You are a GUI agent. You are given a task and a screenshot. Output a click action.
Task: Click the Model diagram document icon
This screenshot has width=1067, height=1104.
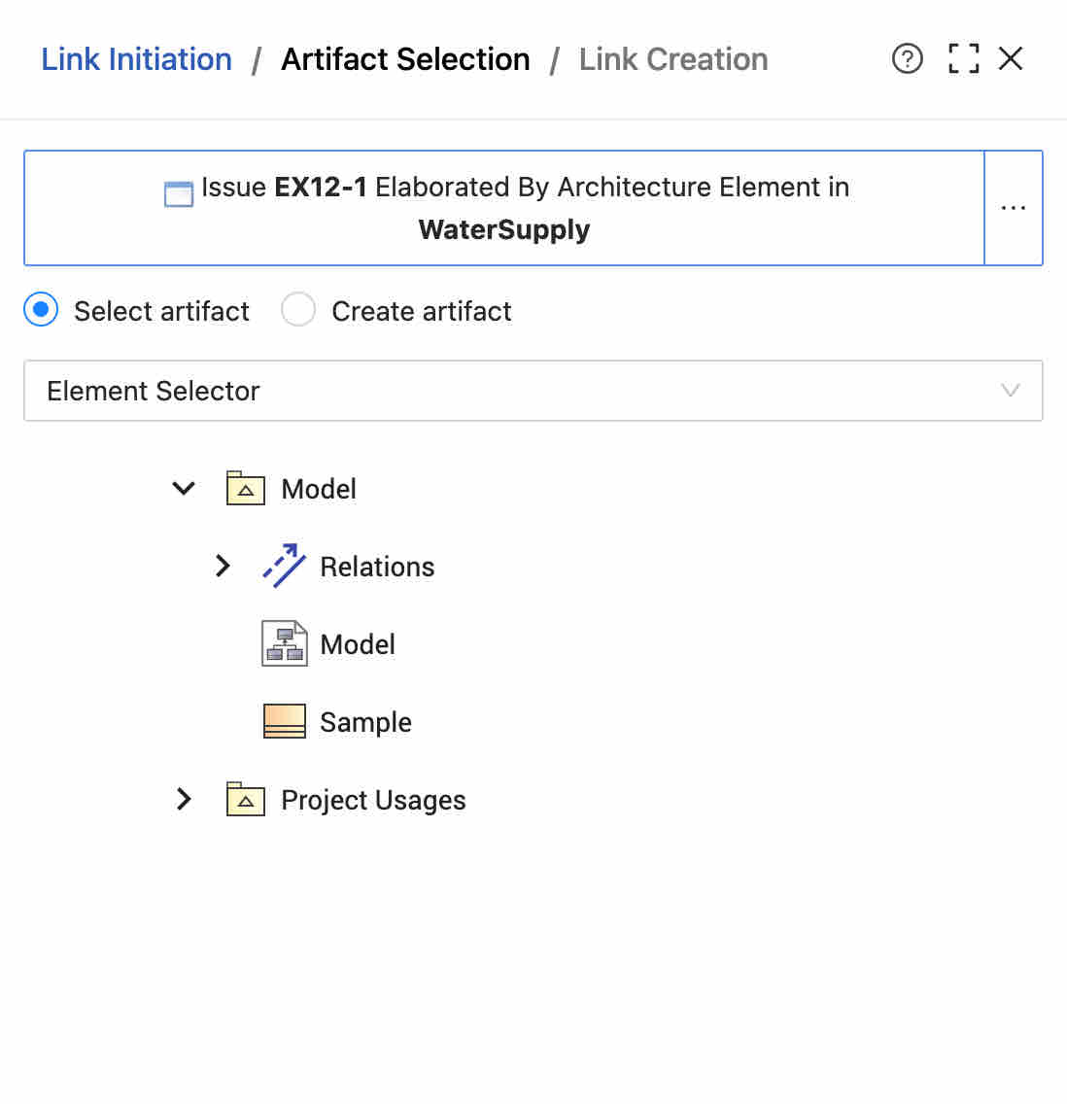click(x=285, y=642)
